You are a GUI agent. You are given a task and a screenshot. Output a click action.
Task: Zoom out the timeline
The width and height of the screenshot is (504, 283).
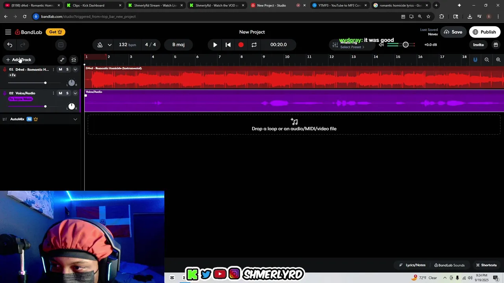pyautogui.click(x=487, y=60)
